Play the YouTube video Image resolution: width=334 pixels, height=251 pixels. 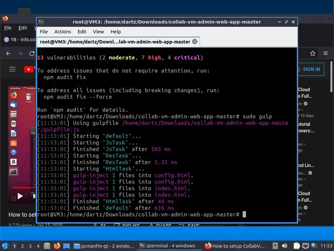(20, 196)
